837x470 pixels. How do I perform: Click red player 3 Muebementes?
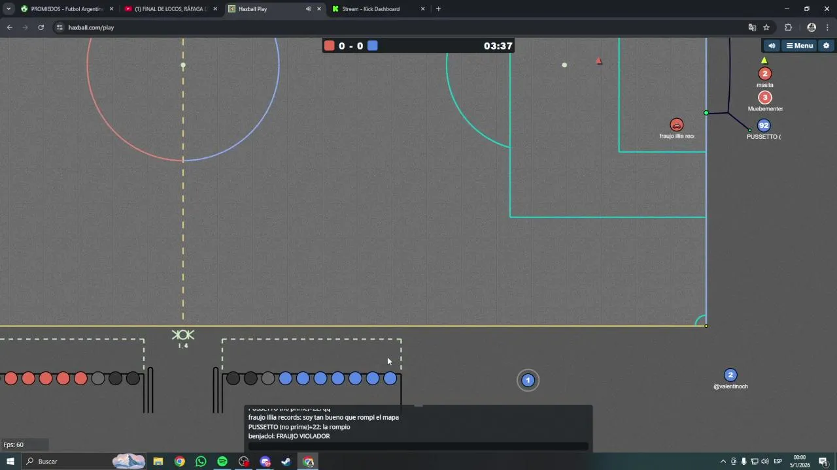click(x=764, y=98)
